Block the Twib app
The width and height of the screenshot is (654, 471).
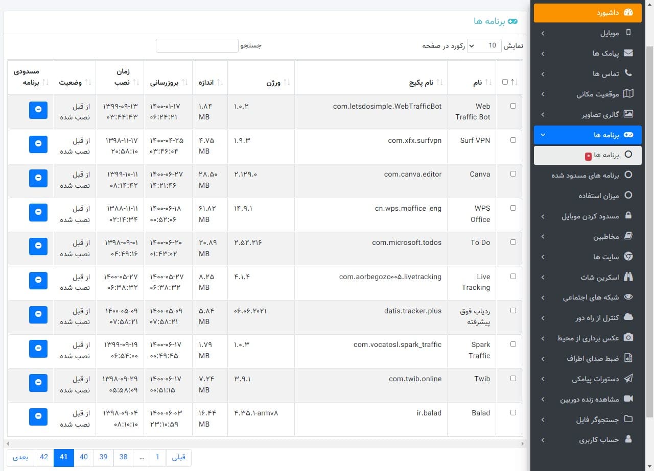tap(38, 383)
